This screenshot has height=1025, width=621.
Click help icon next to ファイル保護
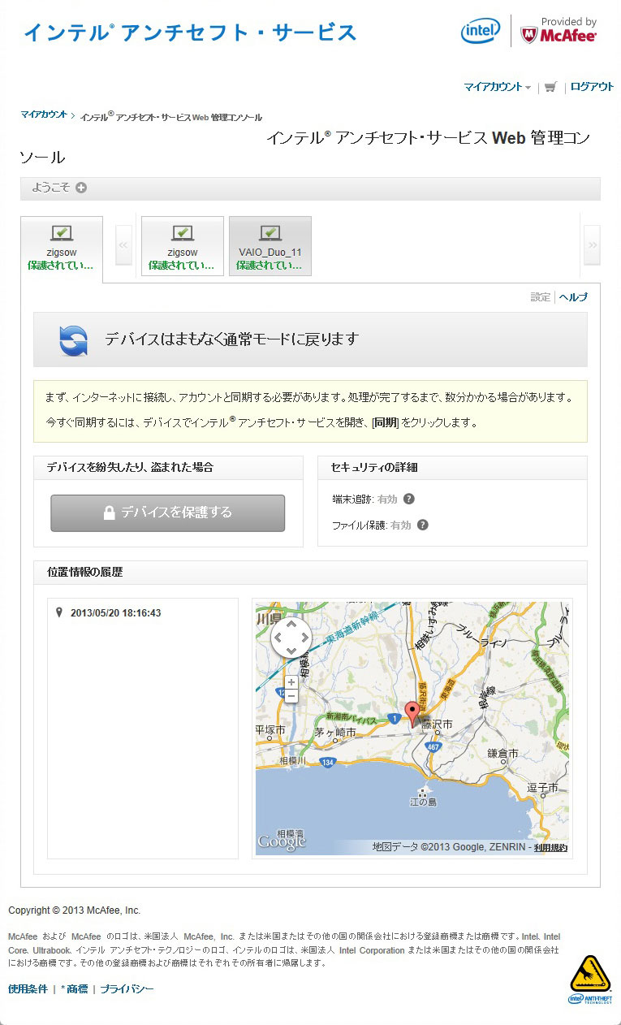click(x=422, y=525)
